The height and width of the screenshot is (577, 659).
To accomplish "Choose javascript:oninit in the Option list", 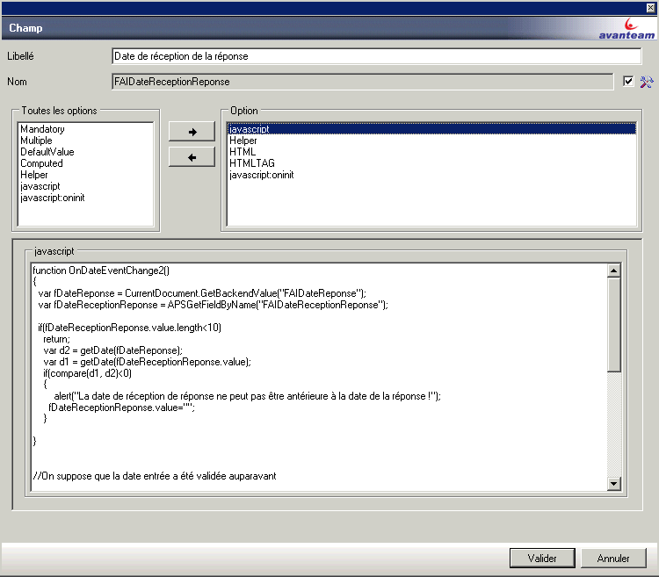I will [261, 175].
